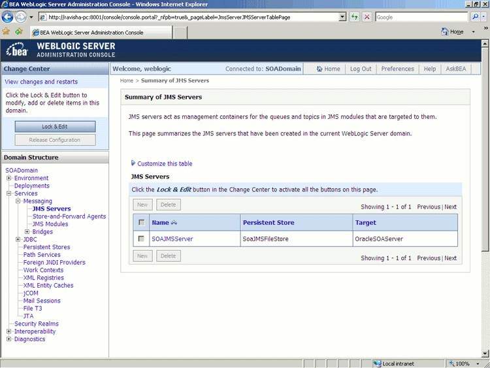The width and height of the screenshot is (490, 368).
Task: Open Persistent Stores tree item
Action: 46,247
